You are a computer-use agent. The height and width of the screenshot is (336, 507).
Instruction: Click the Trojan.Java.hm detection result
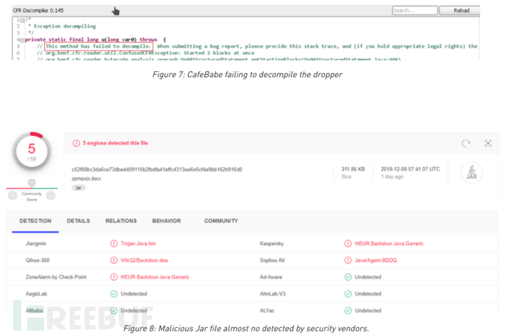click(x=138, y=244)
